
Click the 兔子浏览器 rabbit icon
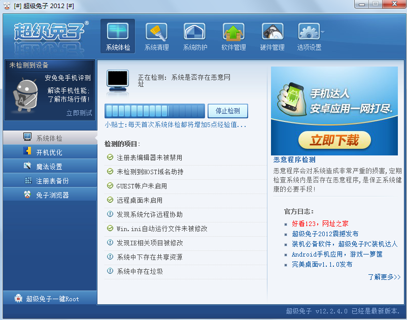click(27, 194)
